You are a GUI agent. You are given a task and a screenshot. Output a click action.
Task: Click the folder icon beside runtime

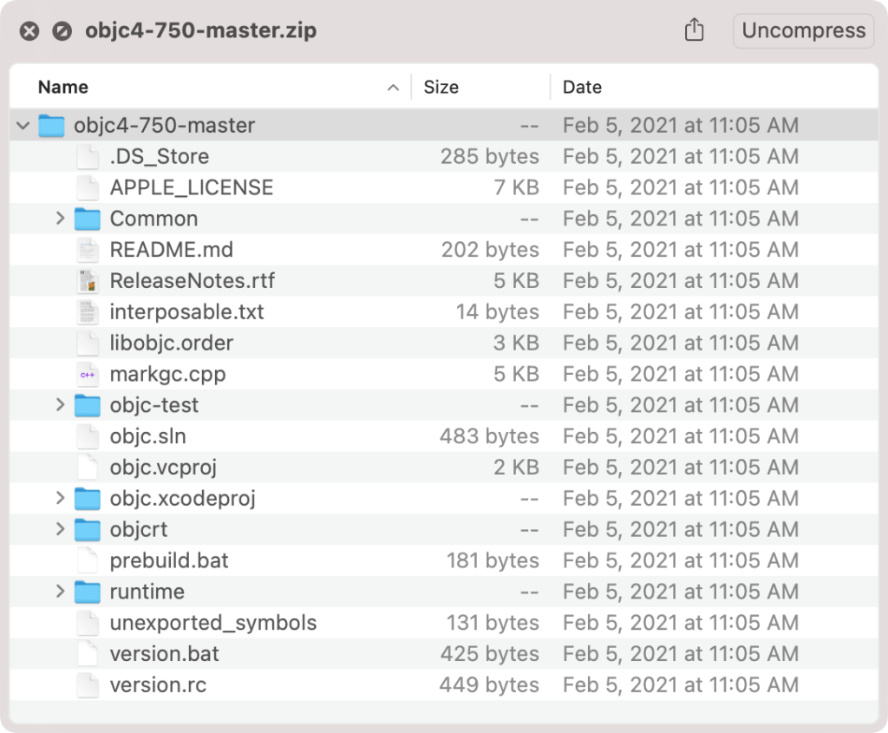tap(87, 592)
